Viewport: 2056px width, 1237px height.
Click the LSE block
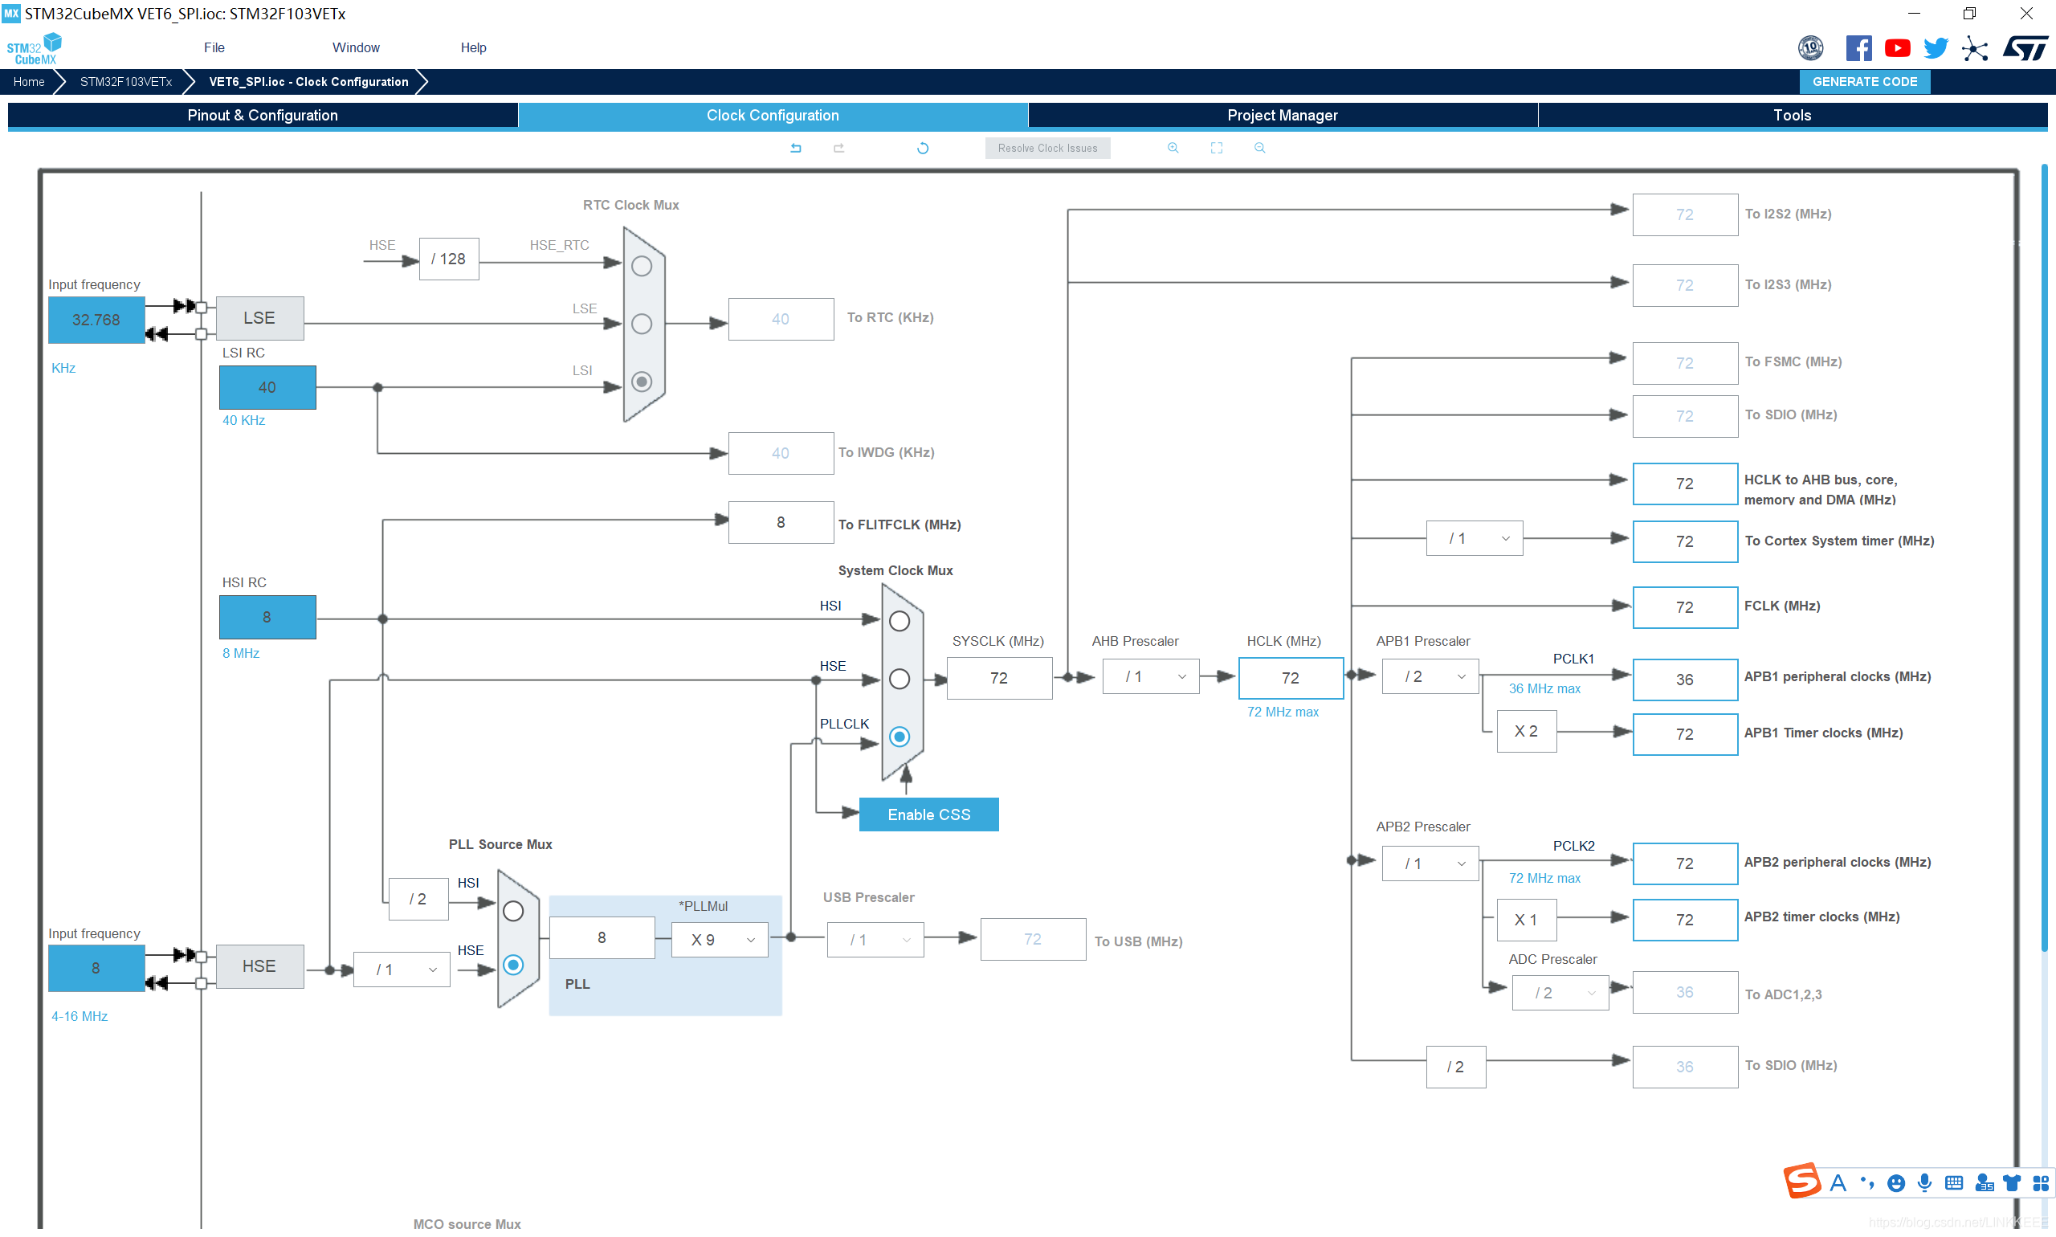[259, 317]
